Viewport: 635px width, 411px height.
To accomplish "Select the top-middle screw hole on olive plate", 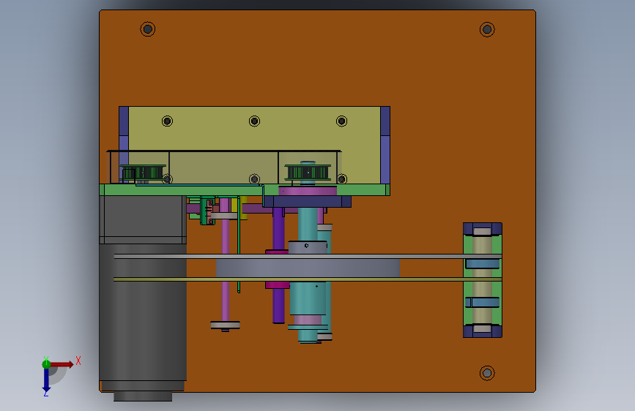I will click(x=254, y=121).
